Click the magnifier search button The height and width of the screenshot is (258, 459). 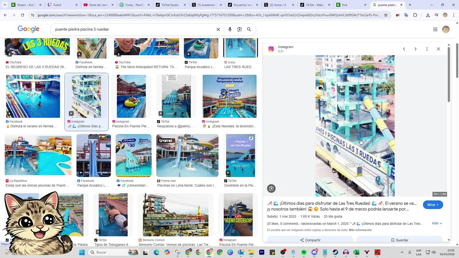tap(249, 29)
